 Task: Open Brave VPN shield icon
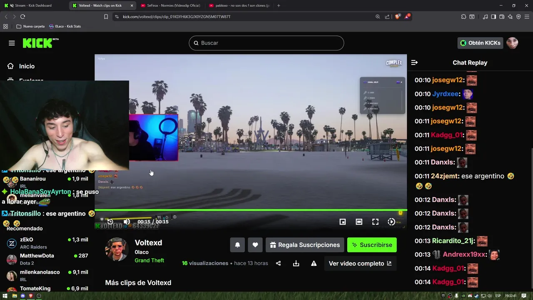(518, 17)
